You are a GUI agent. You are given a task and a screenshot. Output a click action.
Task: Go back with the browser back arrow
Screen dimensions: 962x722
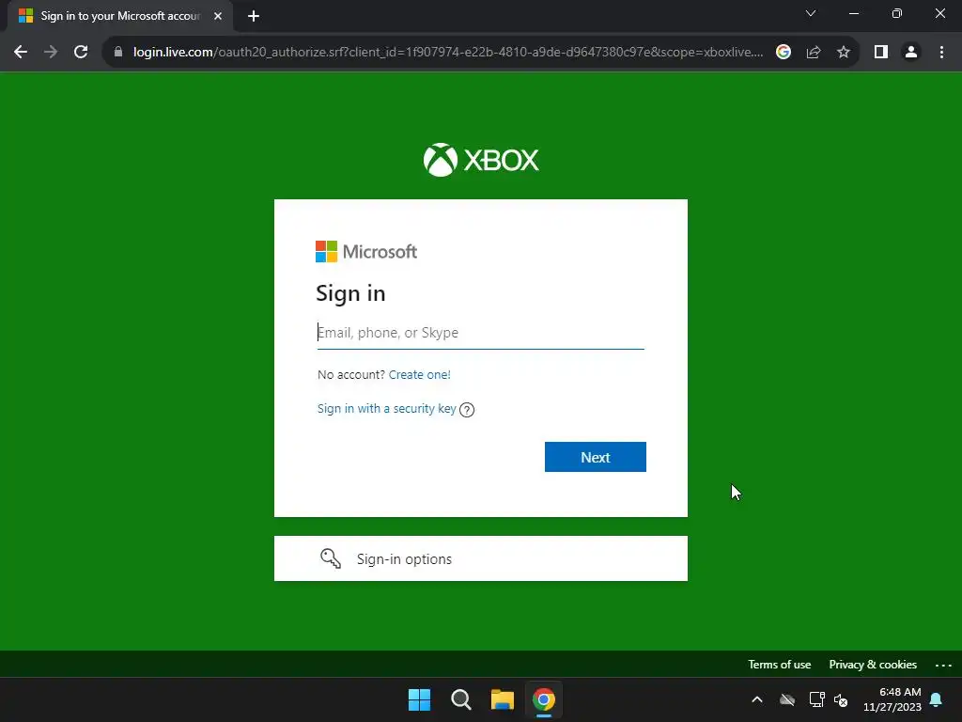(x=21, y=53)
